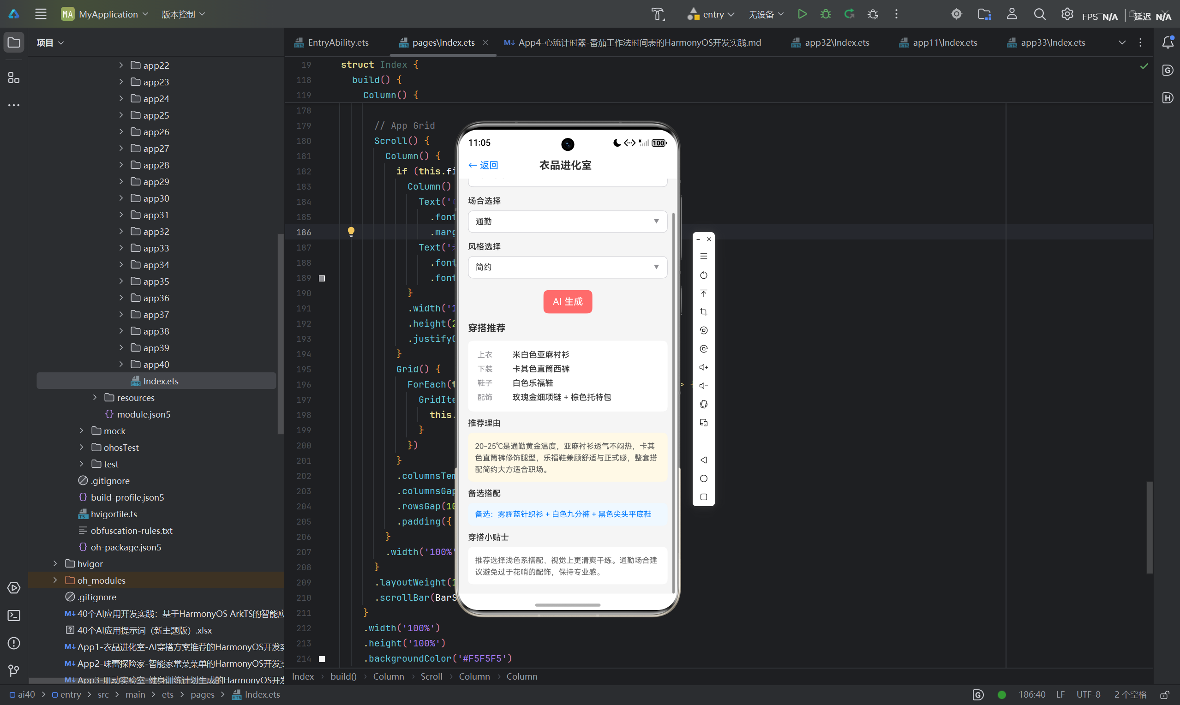Run the app with green play icon

(x=802, y=14)
